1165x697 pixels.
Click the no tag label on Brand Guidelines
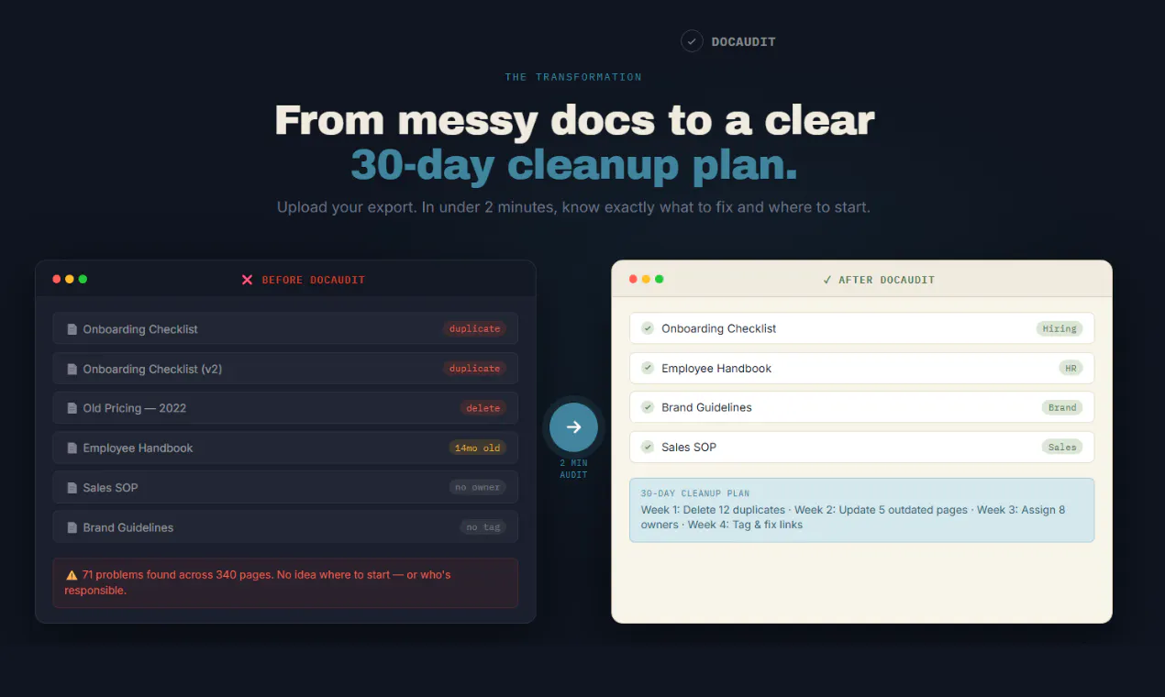click(483, 527)
